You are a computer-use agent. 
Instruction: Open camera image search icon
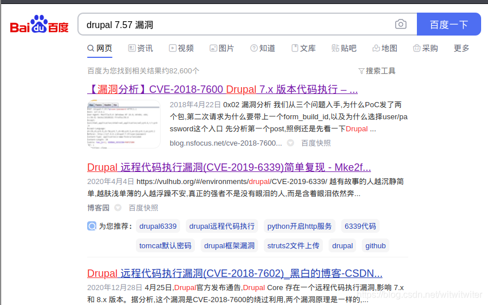point(400,24)
